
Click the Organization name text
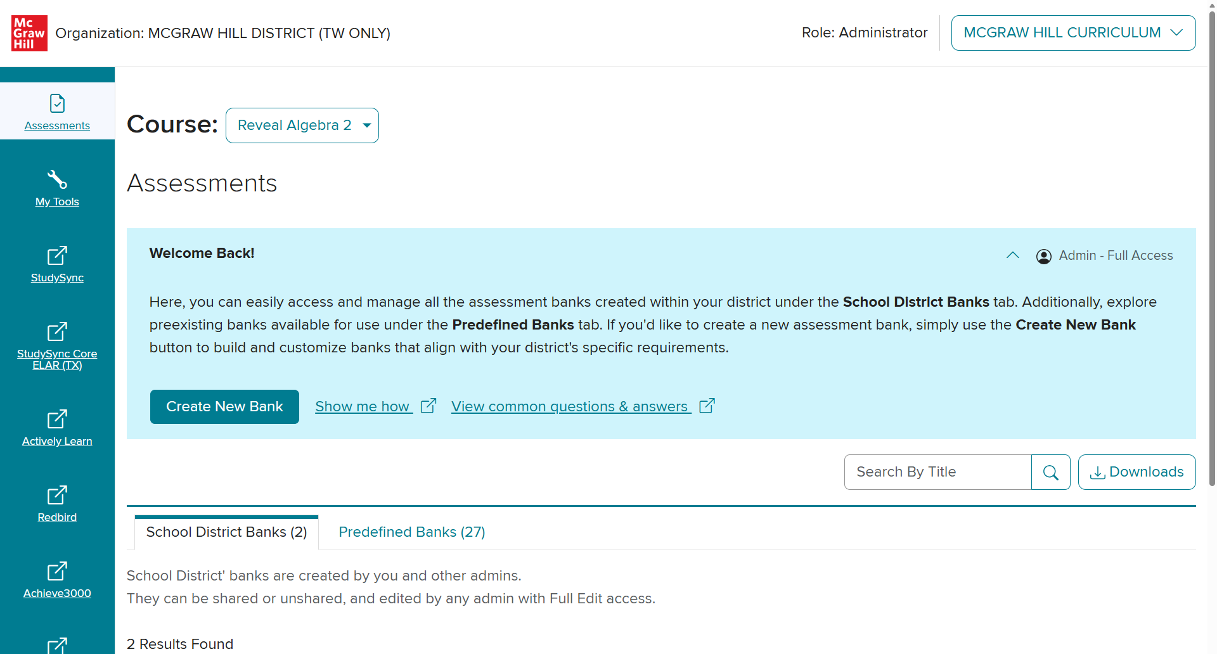223,33
